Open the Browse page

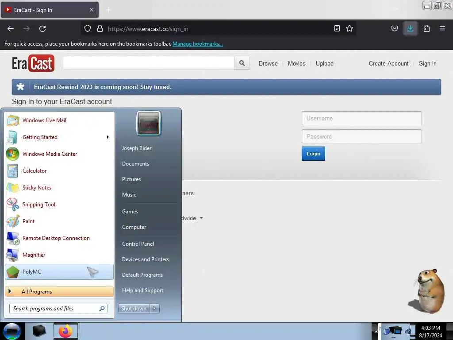(268, 63)
